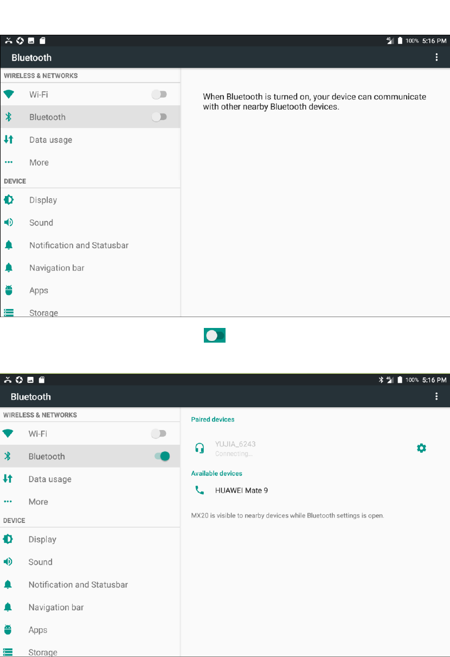The height and width of the screenshot is (657, 450).
Task: Click Display brightness icon, Bluetooth-off screen
Action: [9, 200]
